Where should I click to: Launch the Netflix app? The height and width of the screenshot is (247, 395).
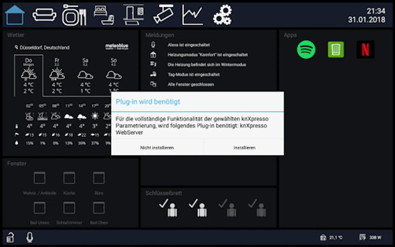pos(365,50)
